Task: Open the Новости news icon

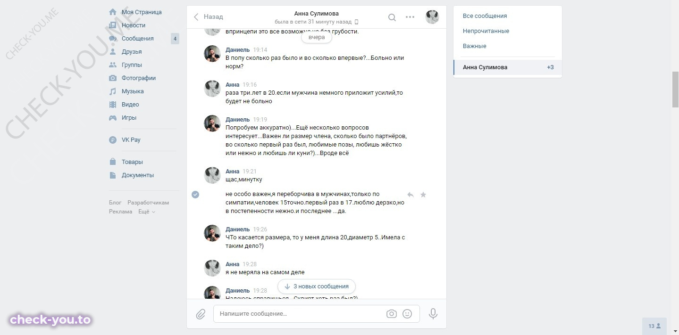Action: 113,25
